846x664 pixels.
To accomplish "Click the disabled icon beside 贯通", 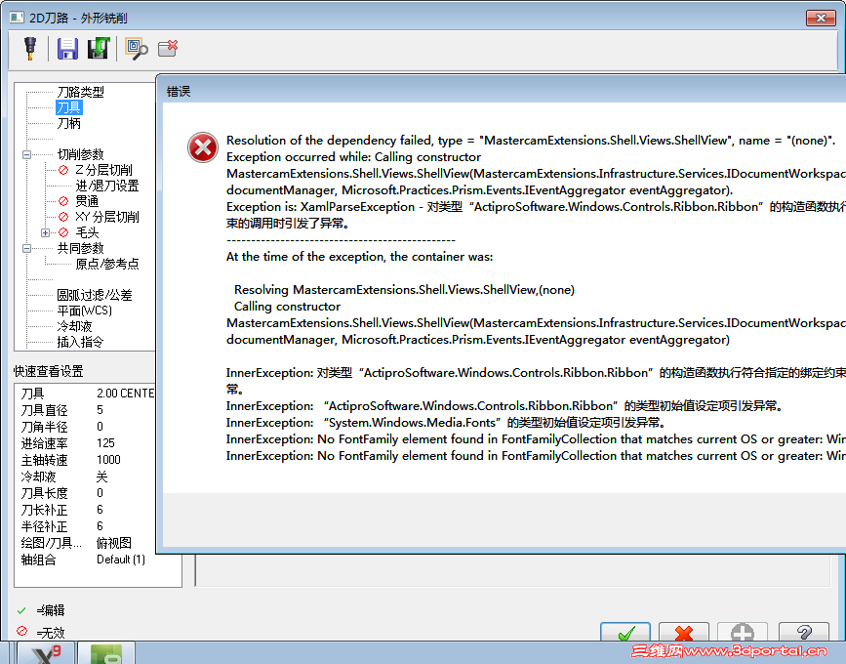I will pyautogui.click(x=63, y=201).
